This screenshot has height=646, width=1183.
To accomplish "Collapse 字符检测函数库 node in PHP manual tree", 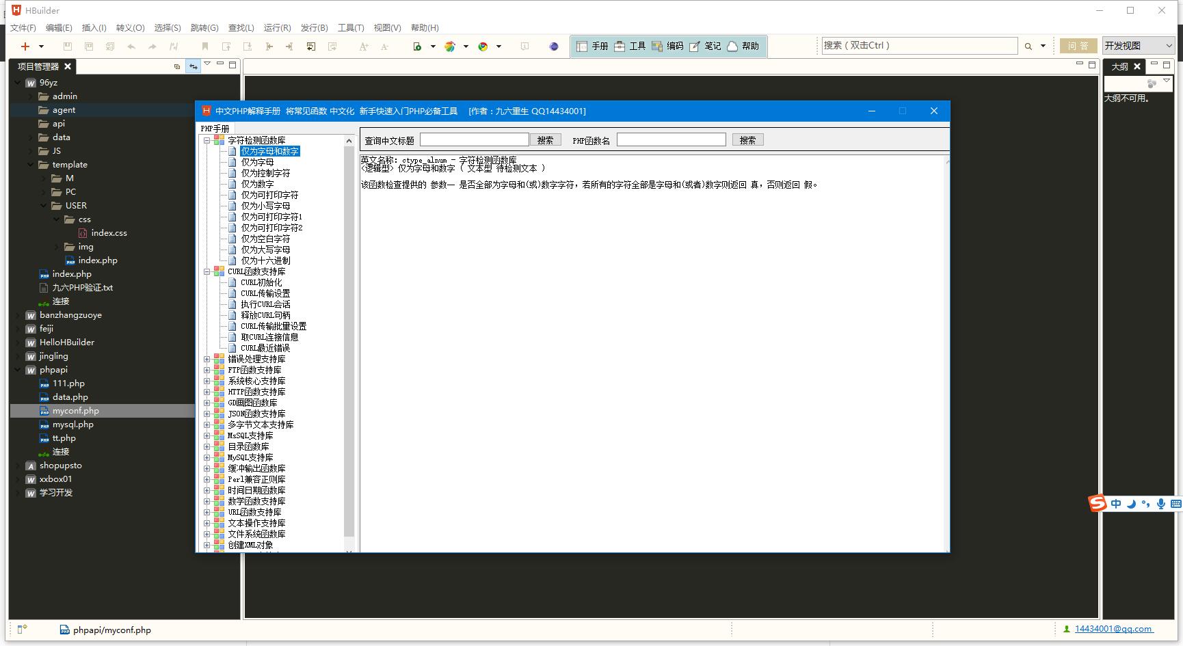I will click(207, 140).
